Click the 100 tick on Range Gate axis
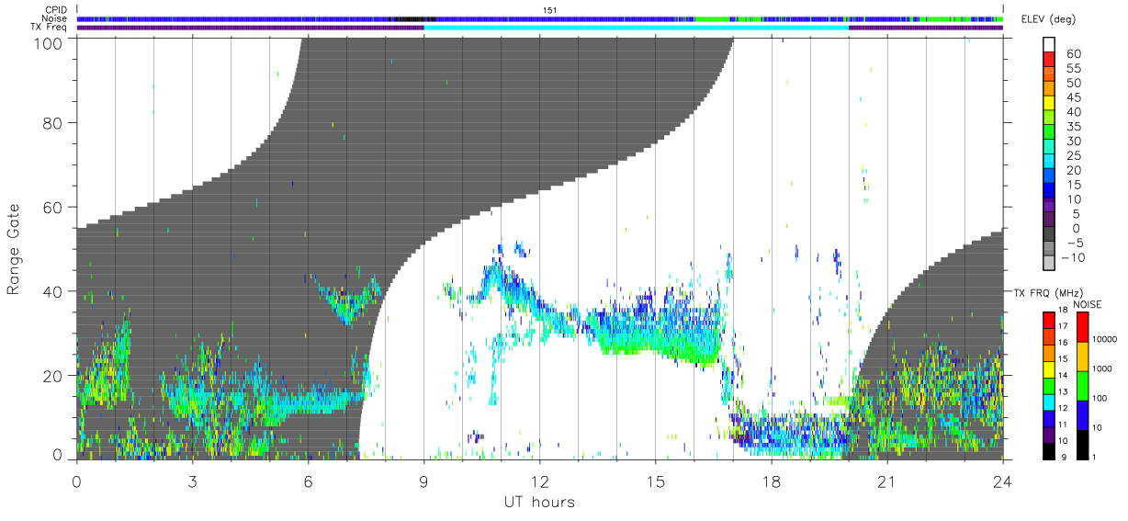The height and width of the screenshot is (521, 1128). [47, 43]
